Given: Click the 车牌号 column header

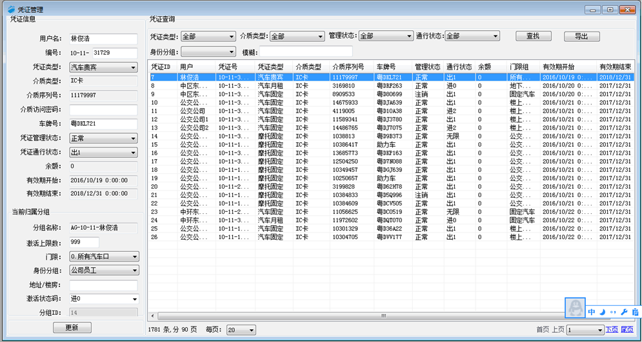Looking at the screenshot, I should pyautogui.click(x=393, y=66).
